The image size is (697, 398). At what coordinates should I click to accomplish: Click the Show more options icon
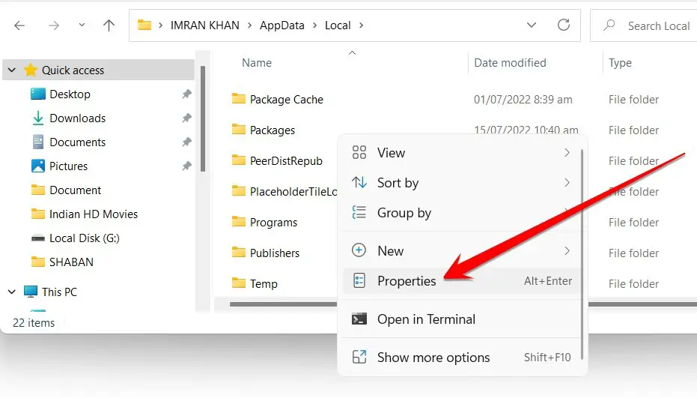click(359, 357)
